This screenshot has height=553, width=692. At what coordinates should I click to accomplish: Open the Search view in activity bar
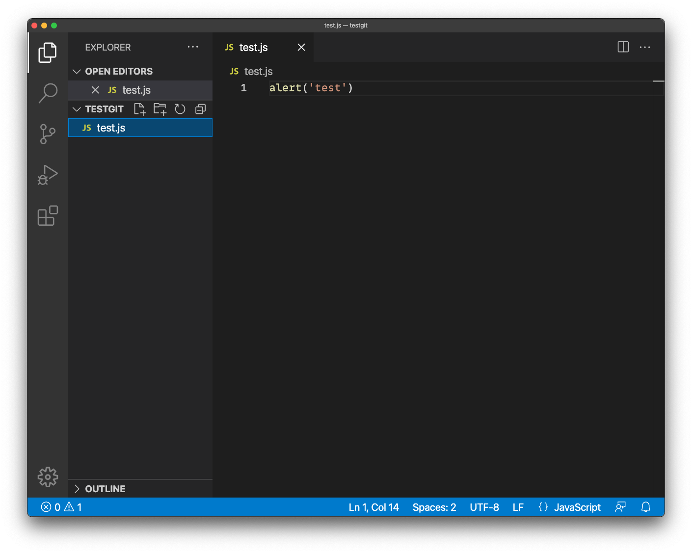click(x=48, y=93)
